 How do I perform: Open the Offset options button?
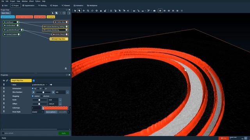point(60,104)
